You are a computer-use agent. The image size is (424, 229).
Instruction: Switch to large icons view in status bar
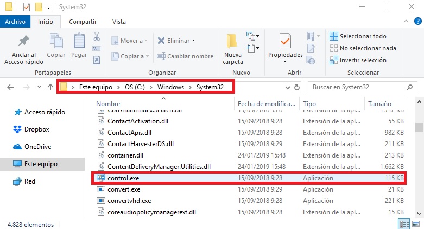(415, 224)
